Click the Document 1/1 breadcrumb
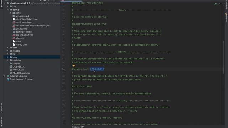228x128 pixels. [78, 127]
